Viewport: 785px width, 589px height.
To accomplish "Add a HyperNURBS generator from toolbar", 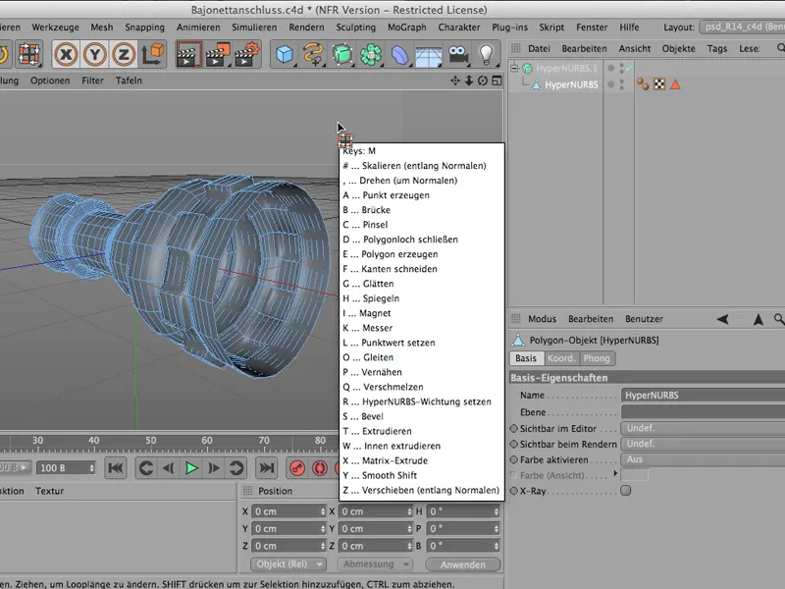I will click(x=341, y=54).
